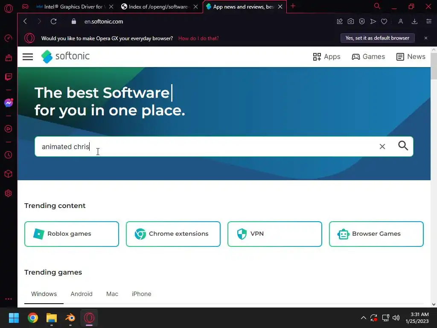Screen dimensions: 437x328
Task: Open the Opera menu logo icon
Action: (9, 9)
